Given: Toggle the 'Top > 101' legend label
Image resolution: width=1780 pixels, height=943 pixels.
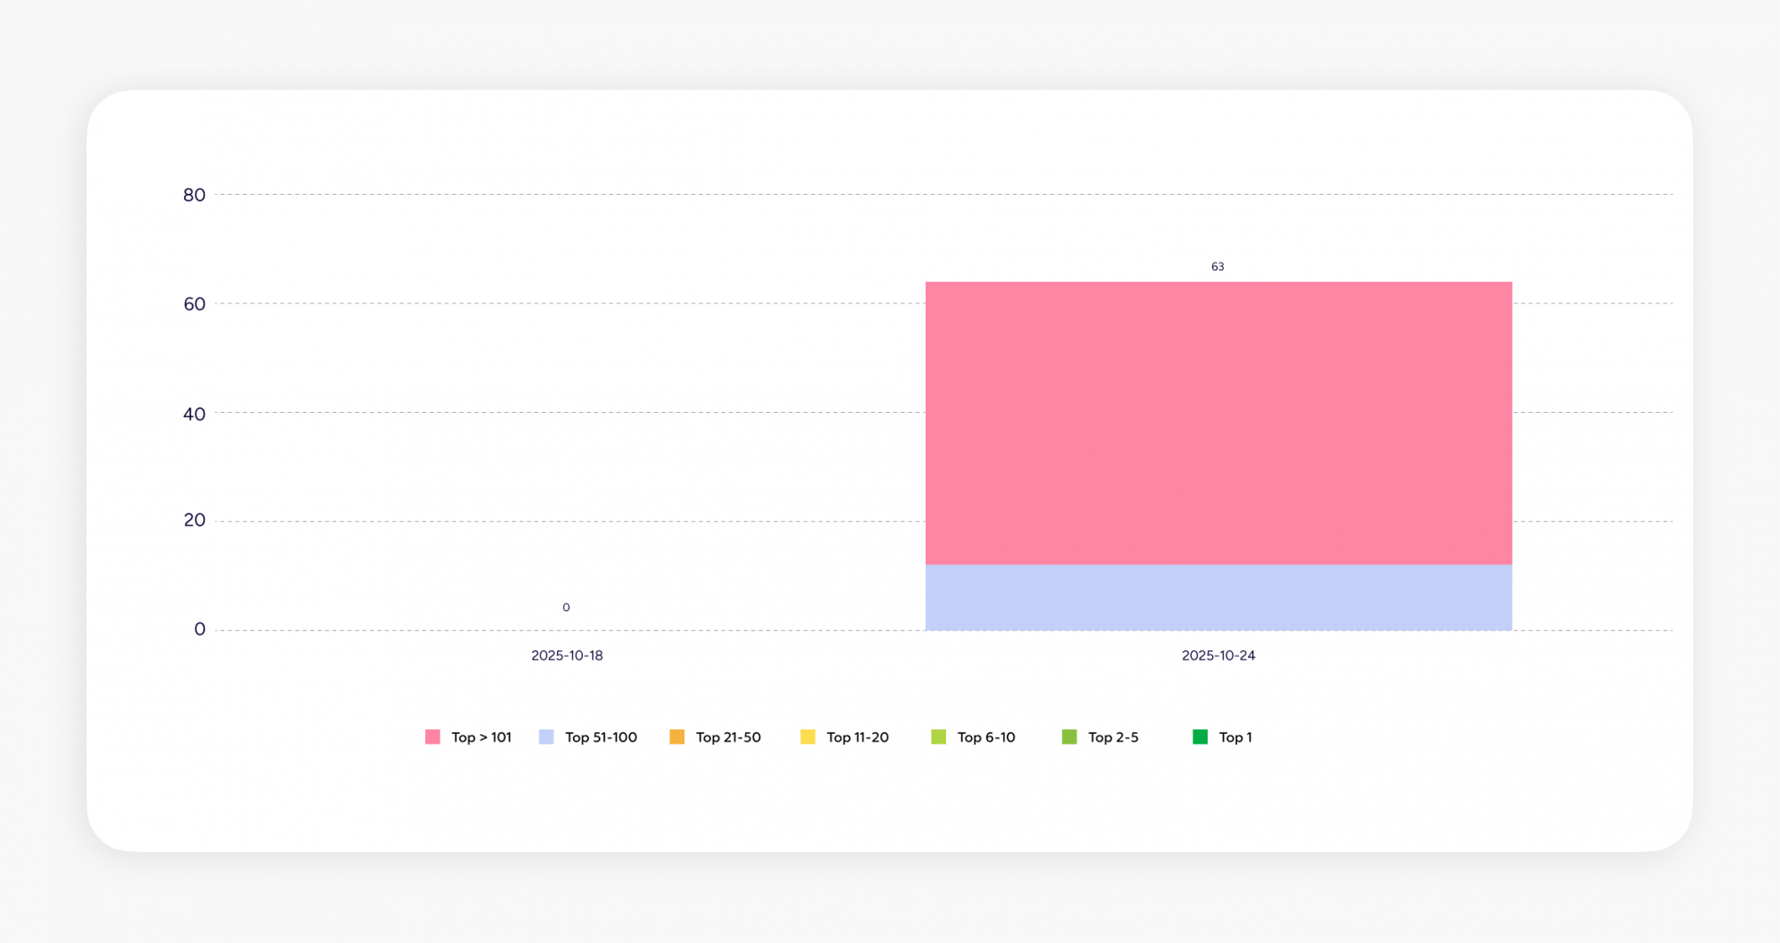Looking at the screenshot, I should 481,737.
